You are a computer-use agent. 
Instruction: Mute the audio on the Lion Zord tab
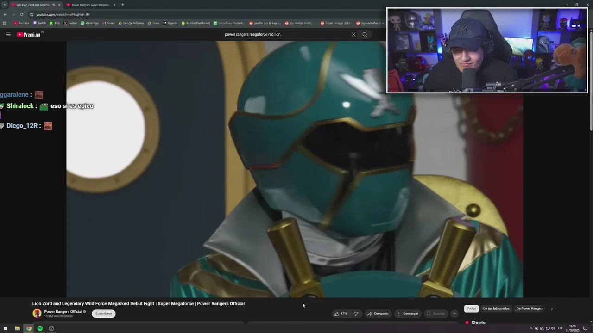pos(53,5)
